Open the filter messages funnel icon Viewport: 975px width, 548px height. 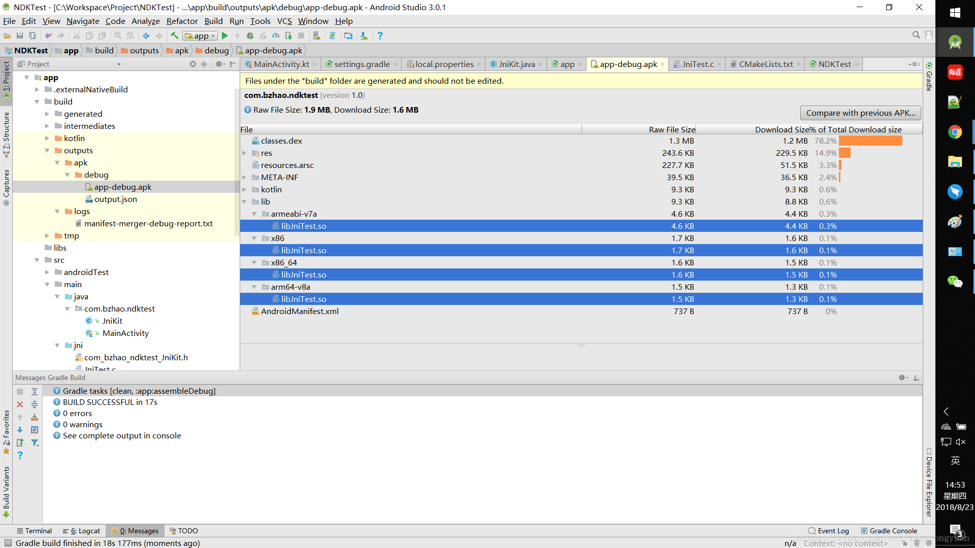[x=35, y=442]
